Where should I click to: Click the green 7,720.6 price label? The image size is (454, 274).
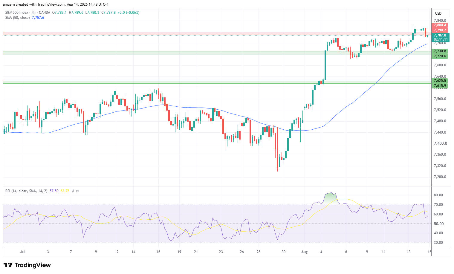point(440,56)
